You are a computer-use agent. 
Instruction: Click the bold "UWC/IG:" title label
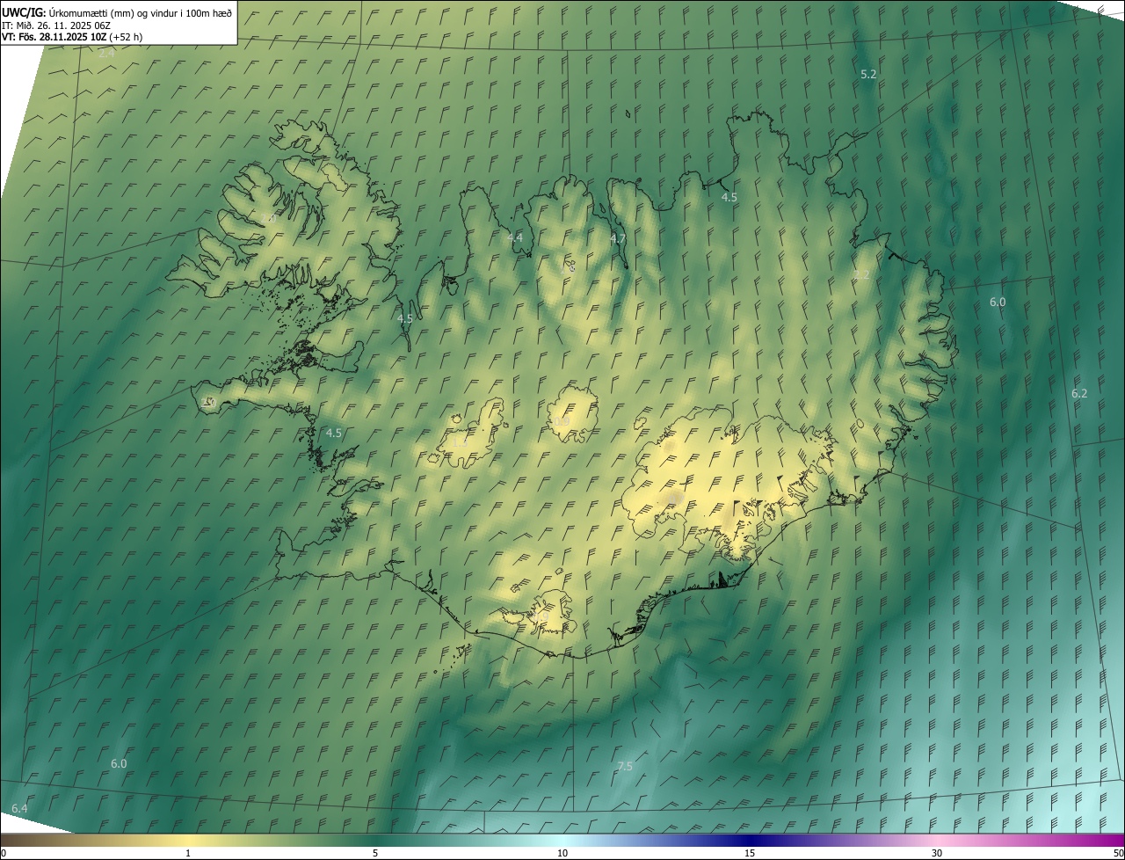(24, 12)
